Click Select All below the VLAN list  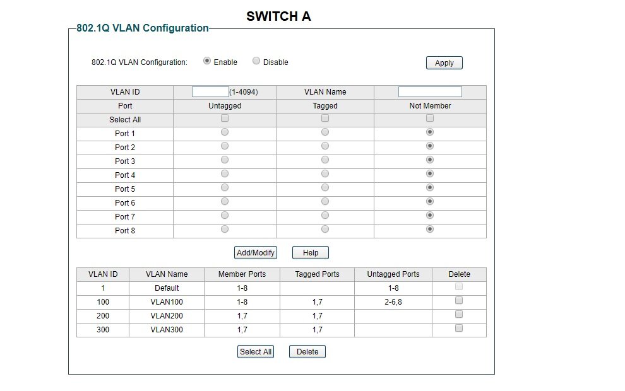point(256,352)
